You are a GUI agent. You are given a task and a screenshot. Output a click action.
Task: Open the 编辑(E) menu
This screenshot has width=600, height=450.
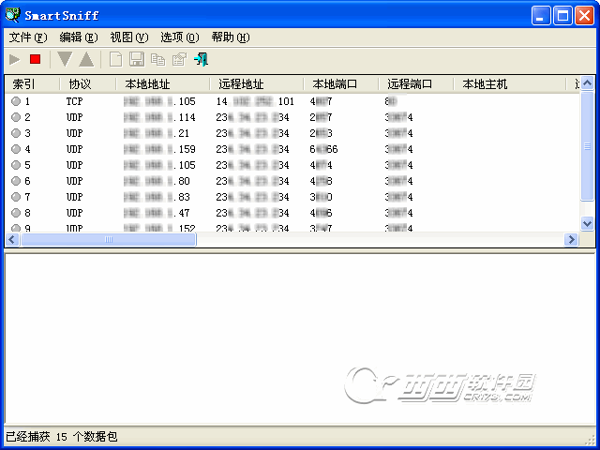(x=79, y=37)
